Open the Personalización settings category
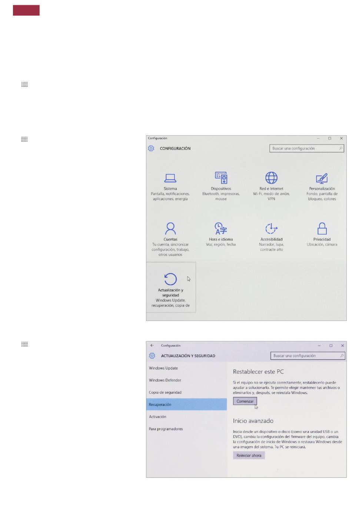352x524 pixels. tap(322, 186)
